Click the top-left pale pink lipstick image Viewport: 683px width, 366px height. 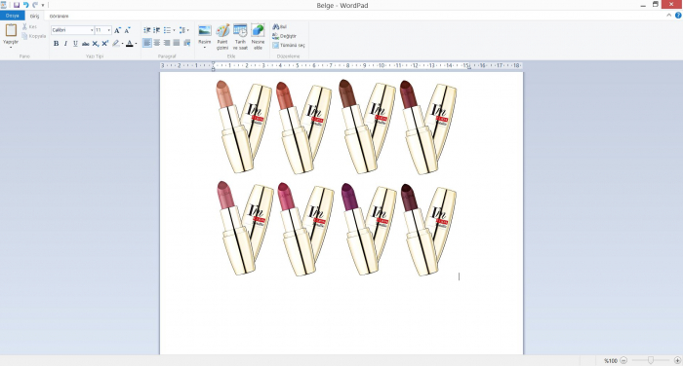click(x=244, y=127)
